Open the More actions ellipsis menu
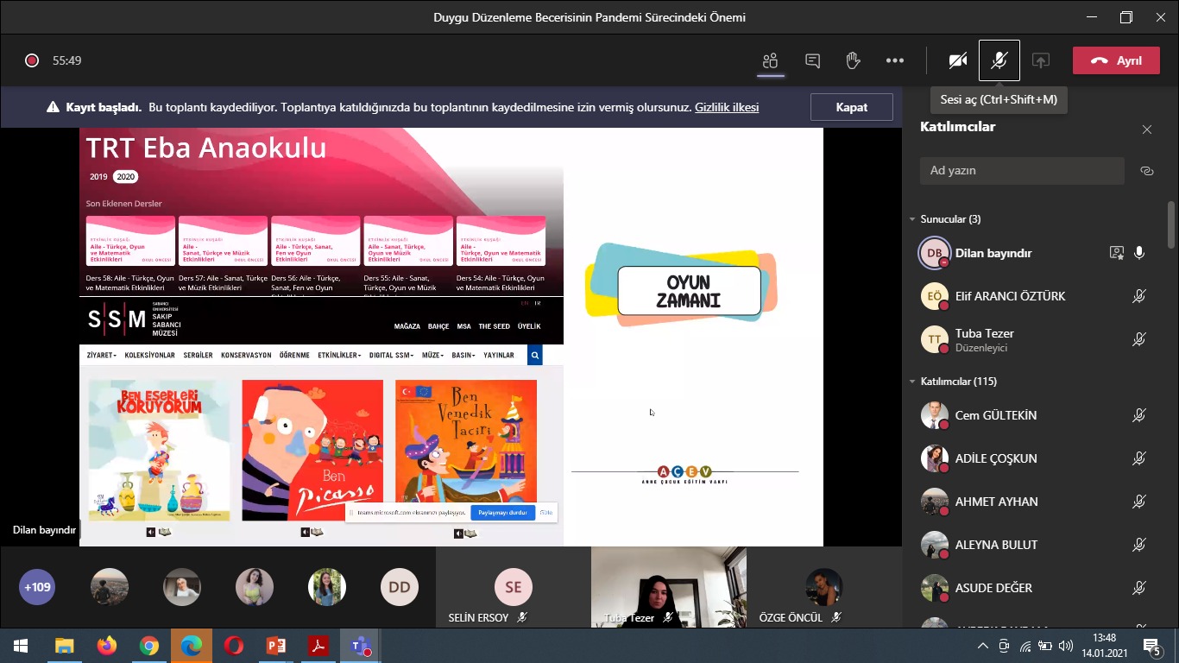 pos(895,60)
